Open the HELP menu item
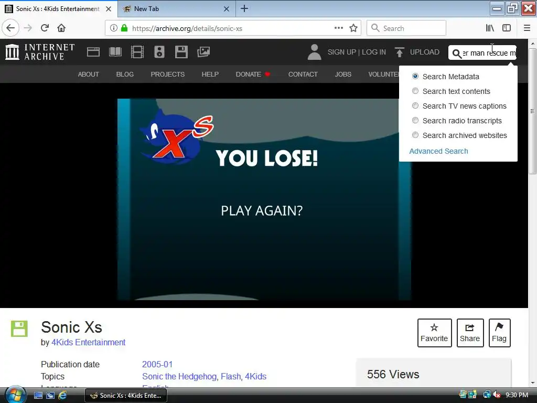Viewport: 537px width, 403px height. [x=210, y=75]
